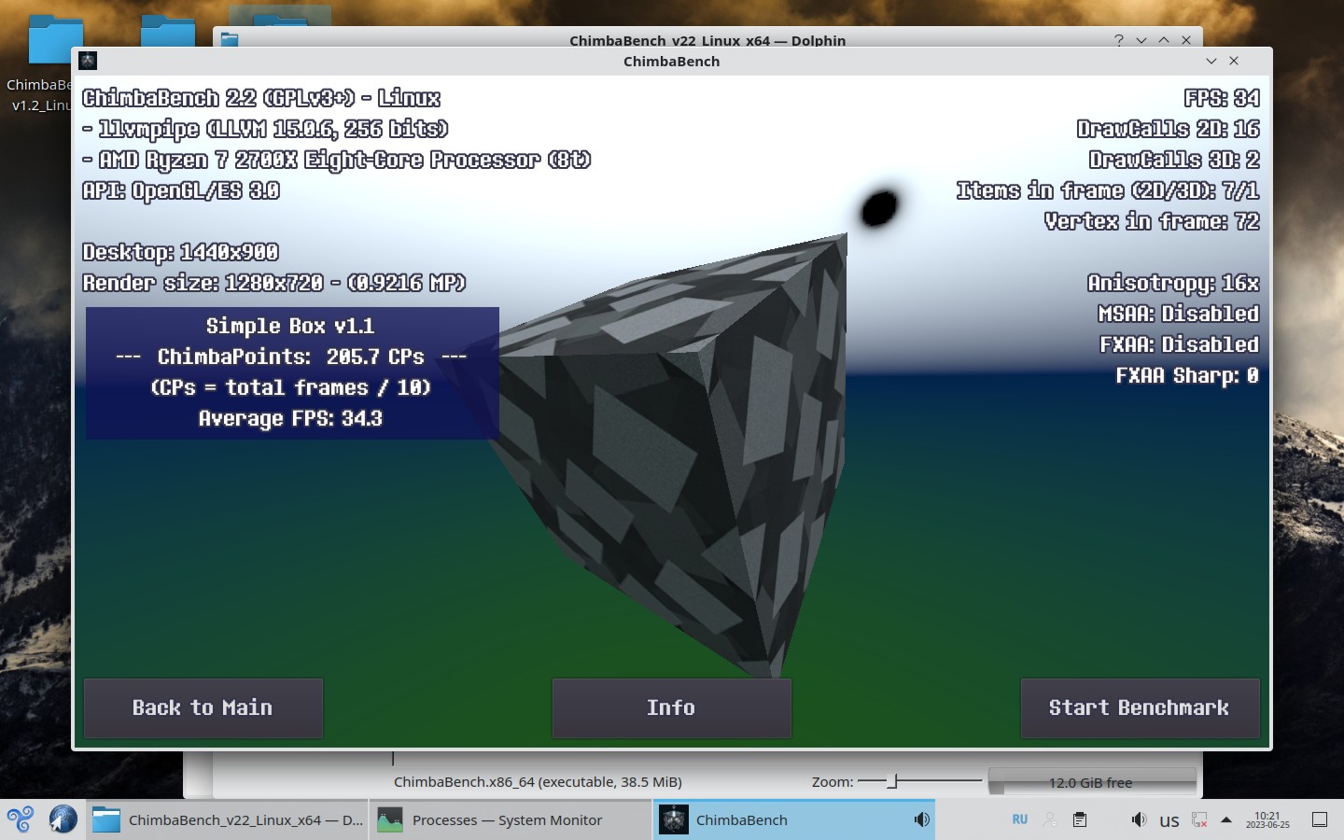This screenshot has width=1344, height=840.
Task: Minimize the Dolphin window
Action: [1141, 40]
